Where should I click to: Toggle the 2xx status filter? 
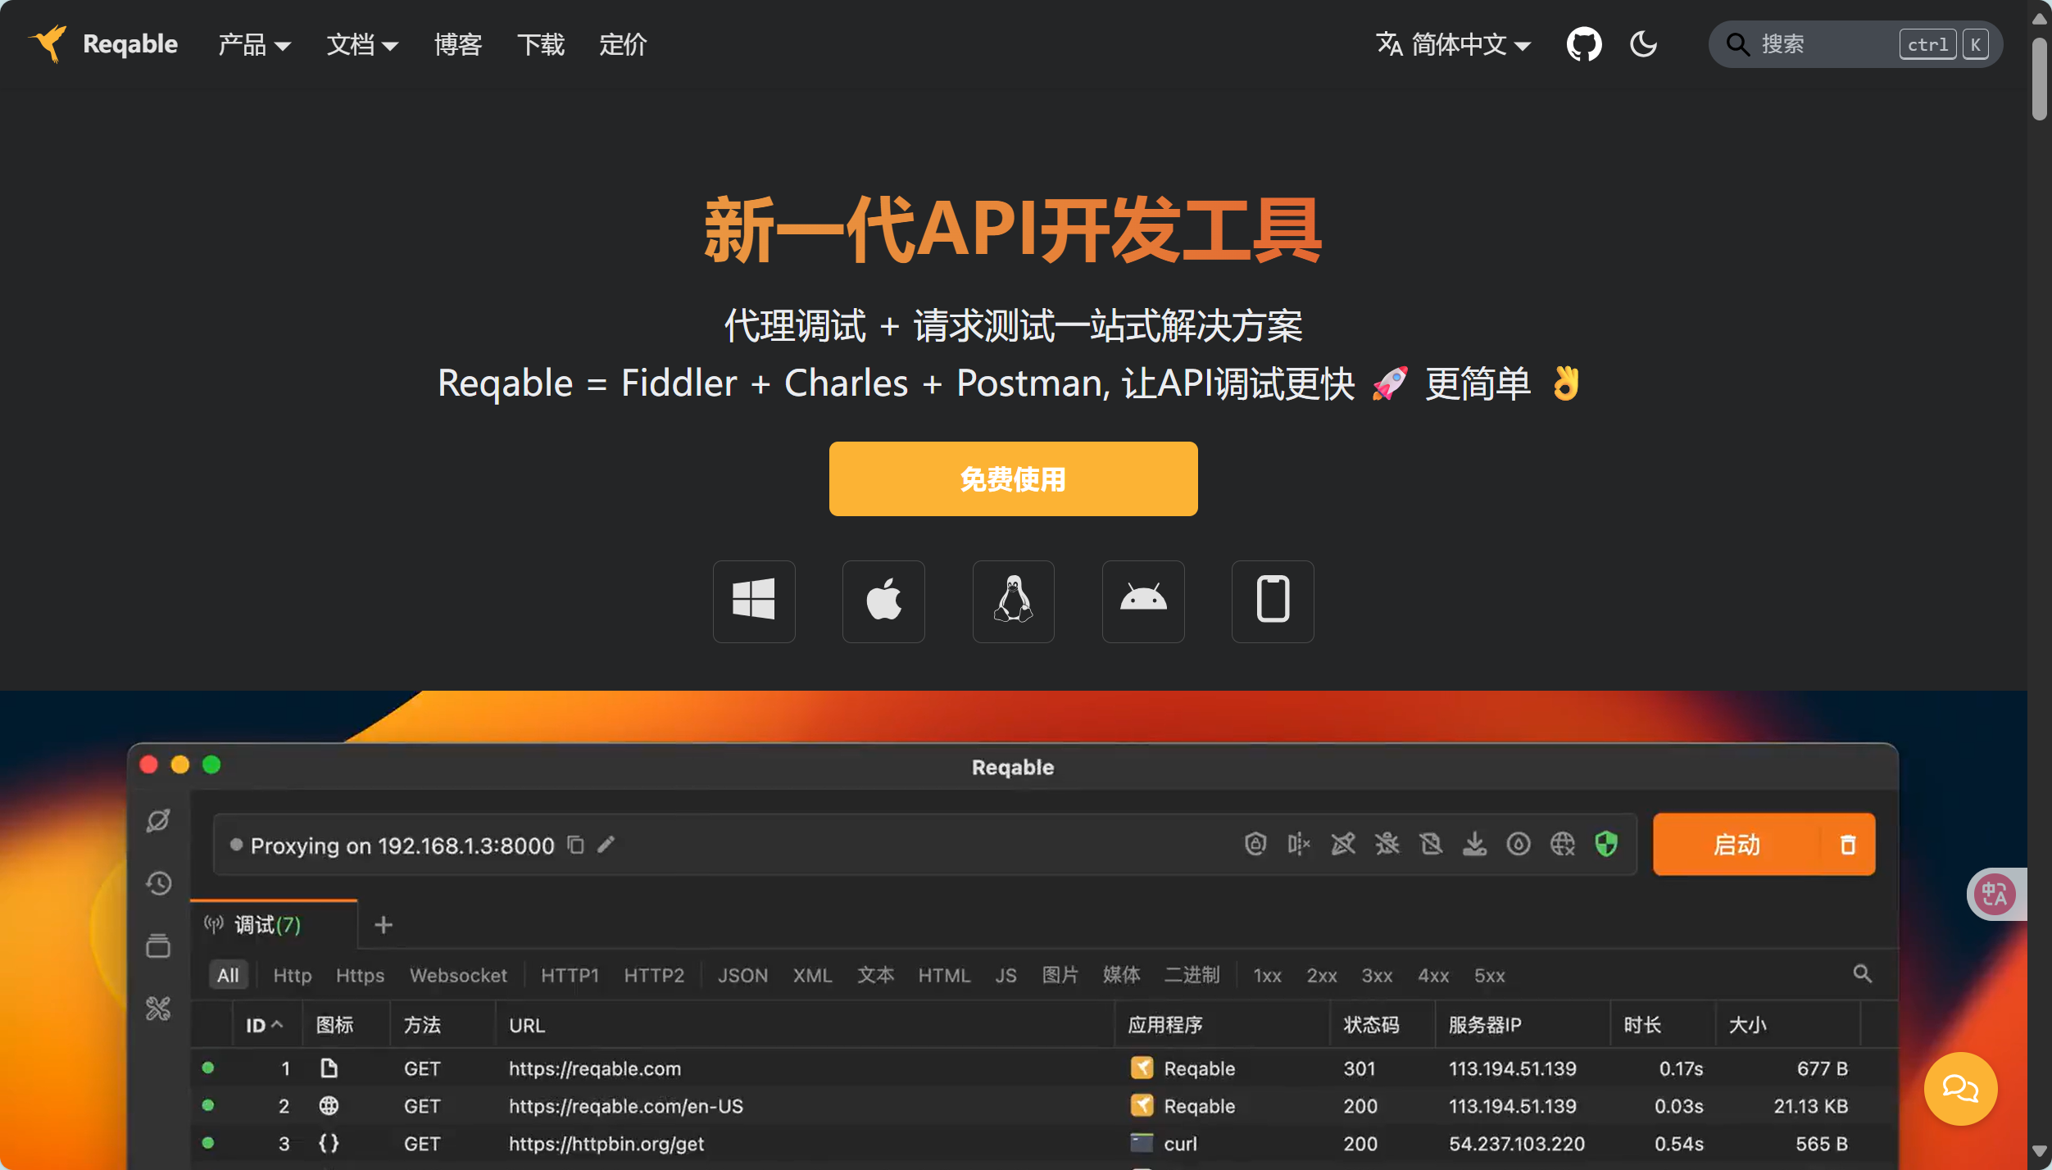click(x=1321, y=975)
